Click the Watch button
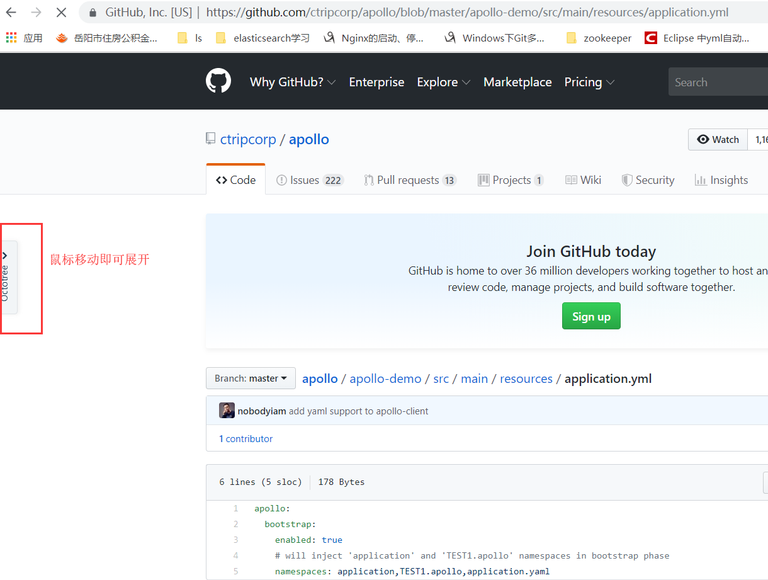The height and width of the screenshot is (580, 768). (718, 139)
